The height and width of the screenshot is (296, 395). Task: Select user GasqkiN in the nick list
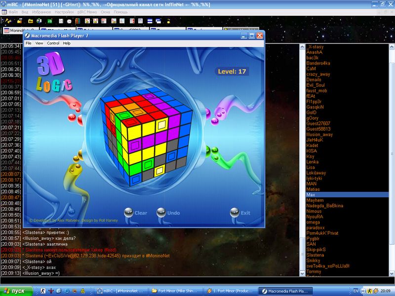[x=315, y=107]
